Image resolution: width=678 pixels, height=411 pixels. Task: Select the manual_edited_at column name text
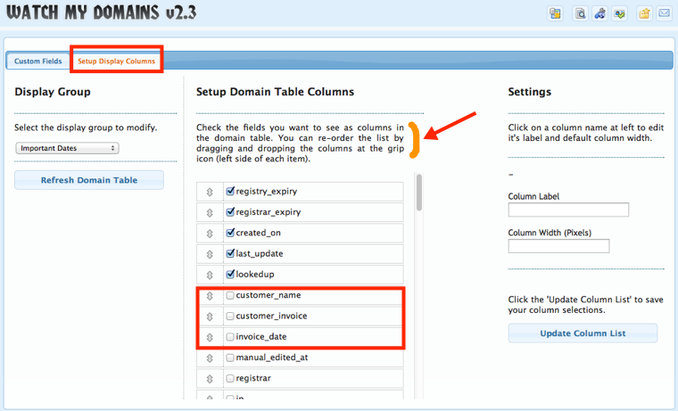tap(272, 358)
